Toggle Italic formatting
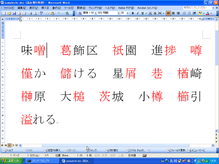Viewport: 219px width, 164px height. [138, 13]
